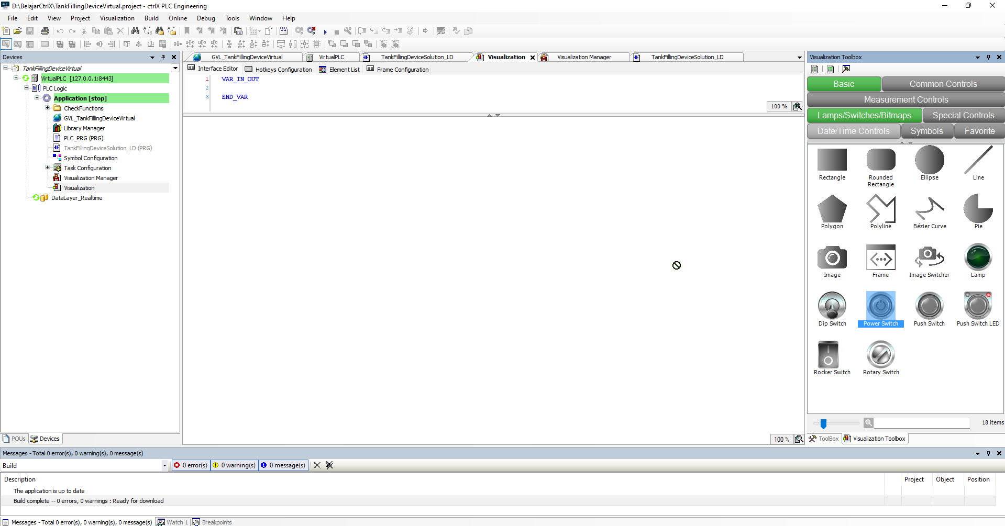Open the Visualization menu
This screenshot has height=526, width=1005.
pos(117,18)
